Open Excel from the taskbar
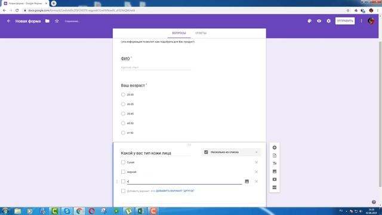 141,211
